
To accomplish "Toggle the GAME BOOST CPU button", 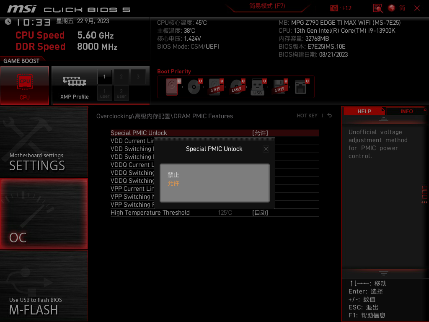I will pyautogui.click(x=25, y=86).
